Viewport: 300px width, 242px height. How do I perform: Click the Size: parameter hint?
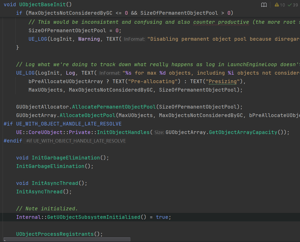[159, 132]
